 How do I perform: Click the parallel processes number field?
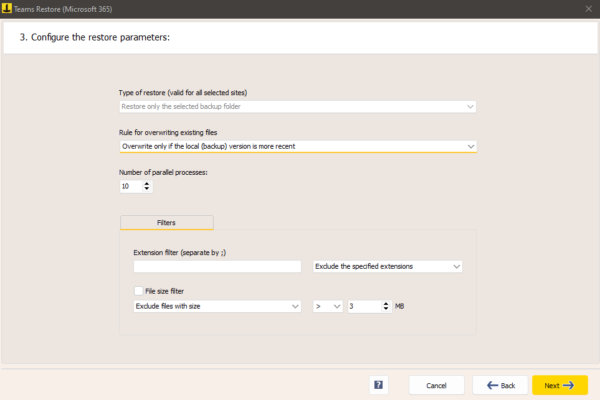[131, 187]
